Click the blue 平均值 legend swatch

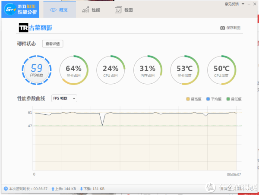click(208, 99)
